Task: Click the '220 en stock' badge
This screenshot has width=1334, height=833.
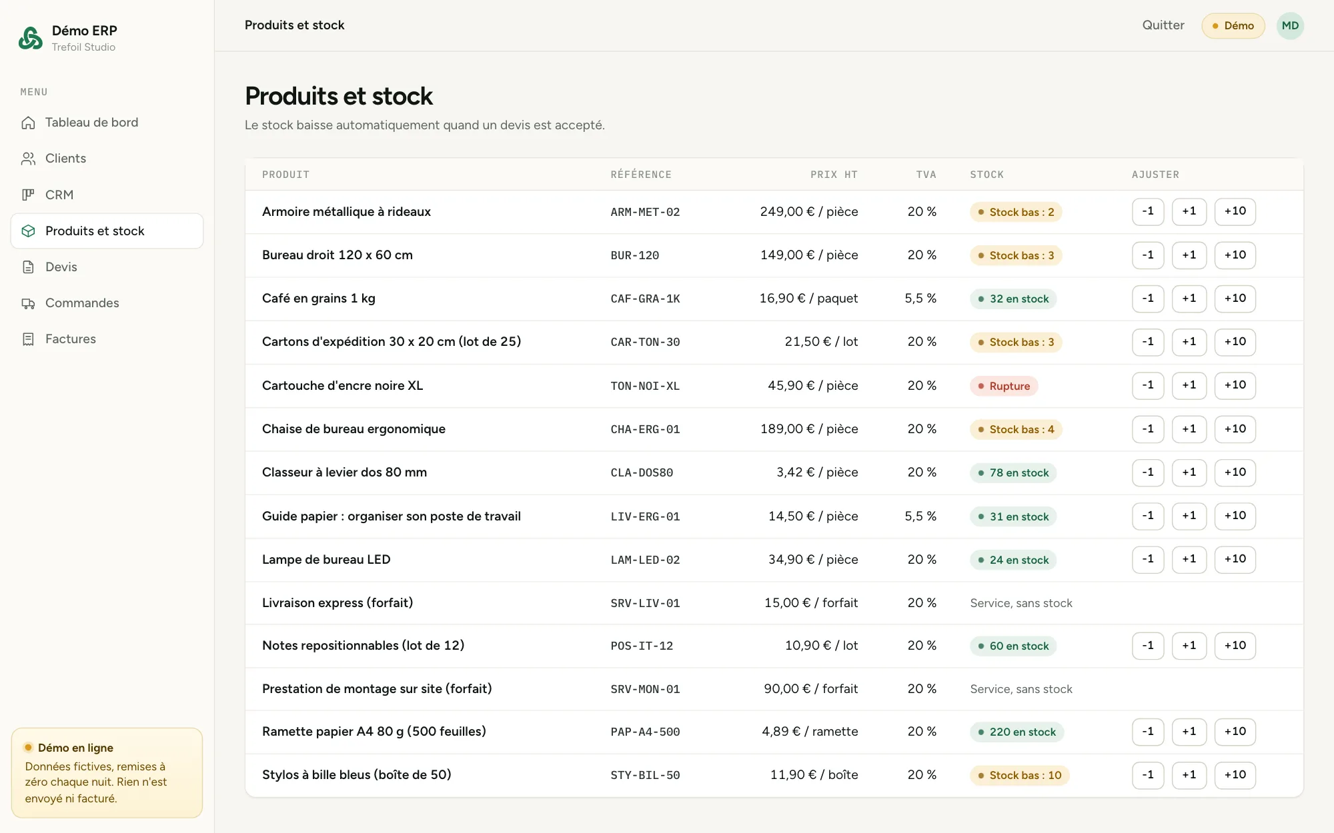Action: (1017, 732)
